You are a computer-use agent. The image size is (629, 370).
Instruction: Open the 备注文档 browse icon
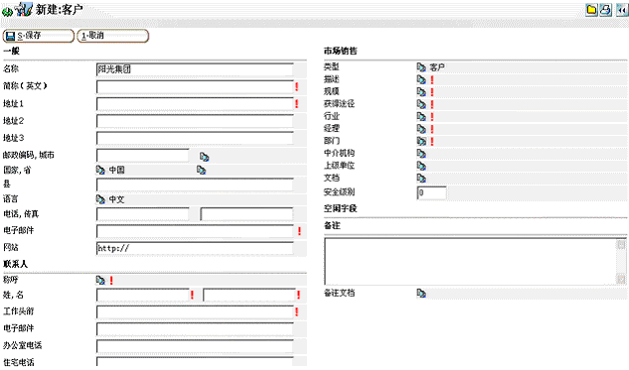click(x=421, y=294)
